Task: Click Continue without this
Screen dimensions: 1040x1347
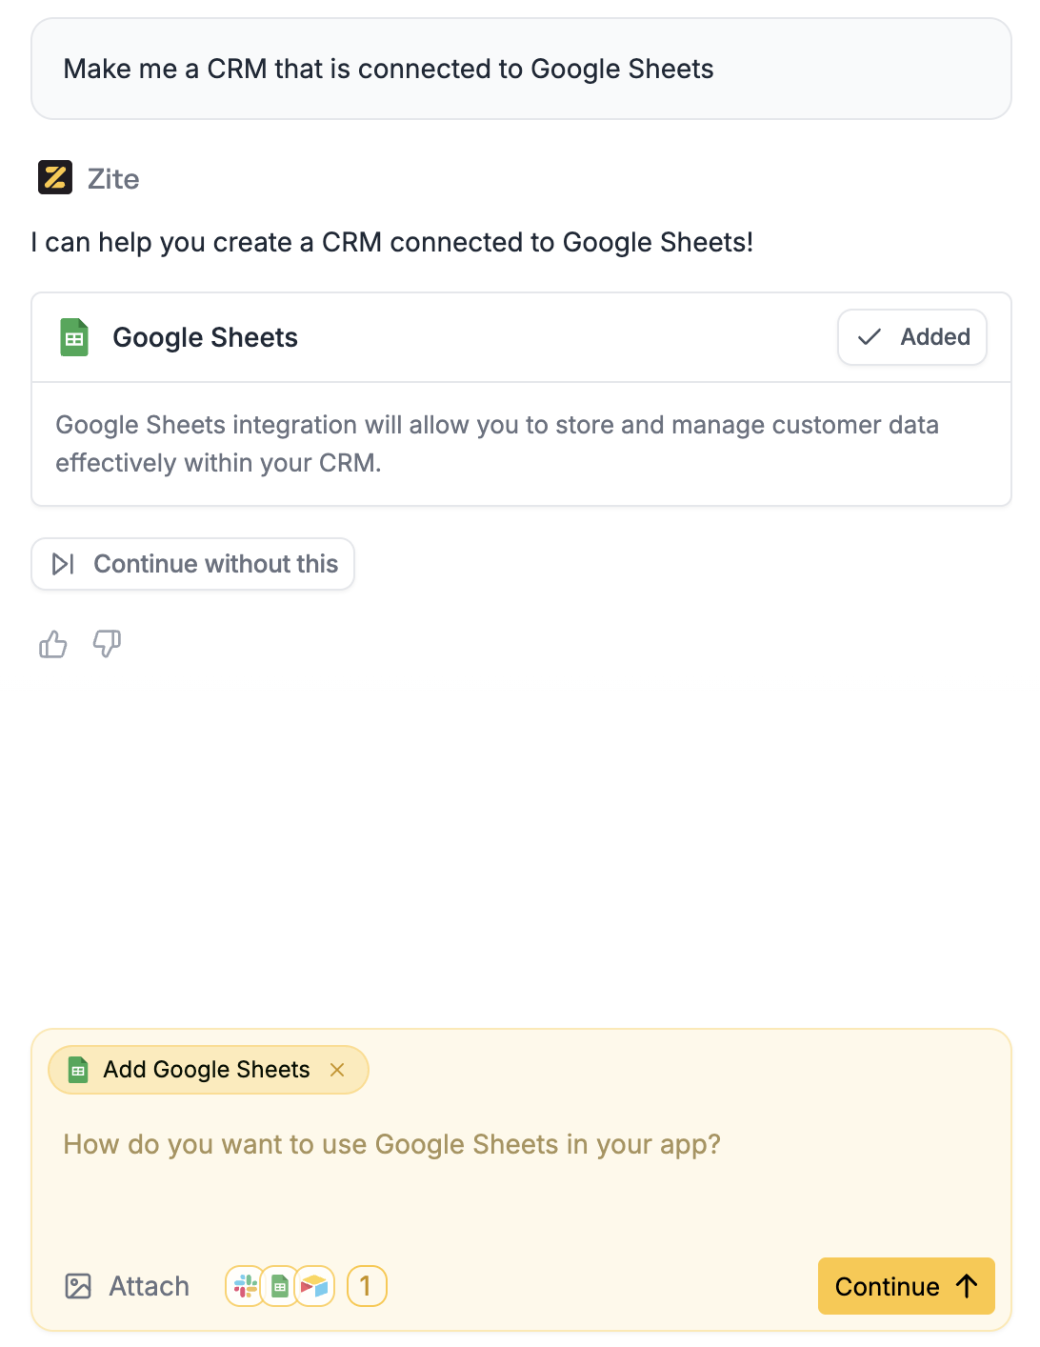Action: pos(192,564)
